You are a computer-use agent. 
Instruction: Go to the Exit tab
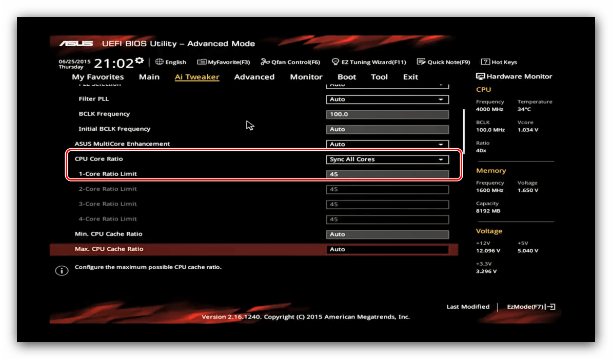pyautogui.click(x=410, y=77)
